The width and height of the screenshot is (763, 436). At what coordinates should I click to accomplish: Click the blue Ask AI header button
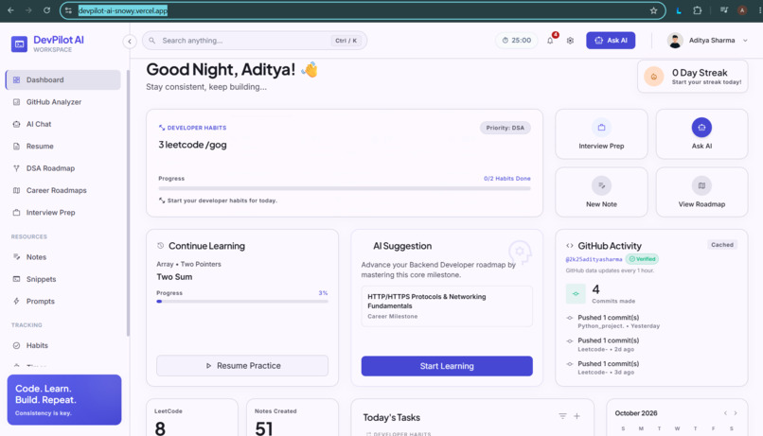pos(611,41)
